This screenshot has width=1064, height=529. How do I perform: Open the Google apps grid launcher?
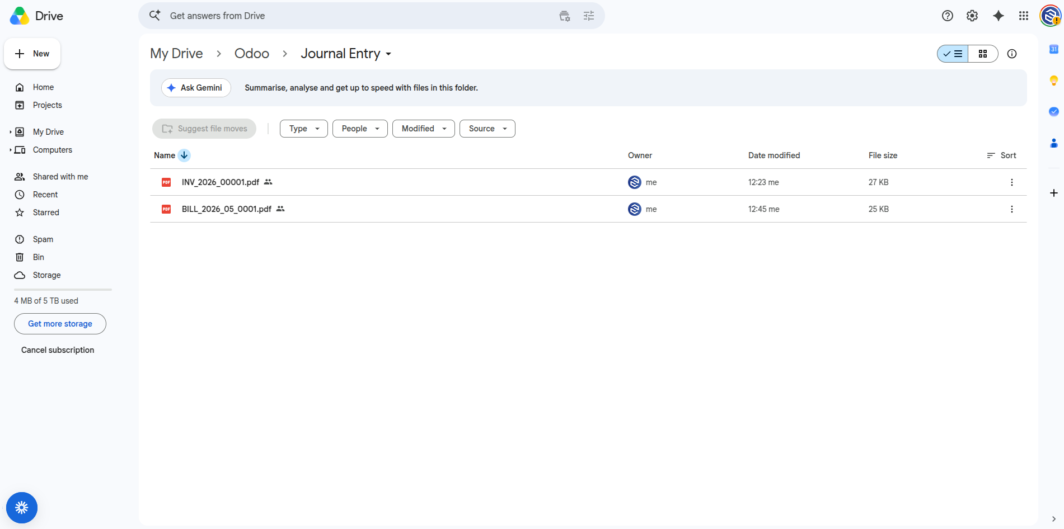1024,16
